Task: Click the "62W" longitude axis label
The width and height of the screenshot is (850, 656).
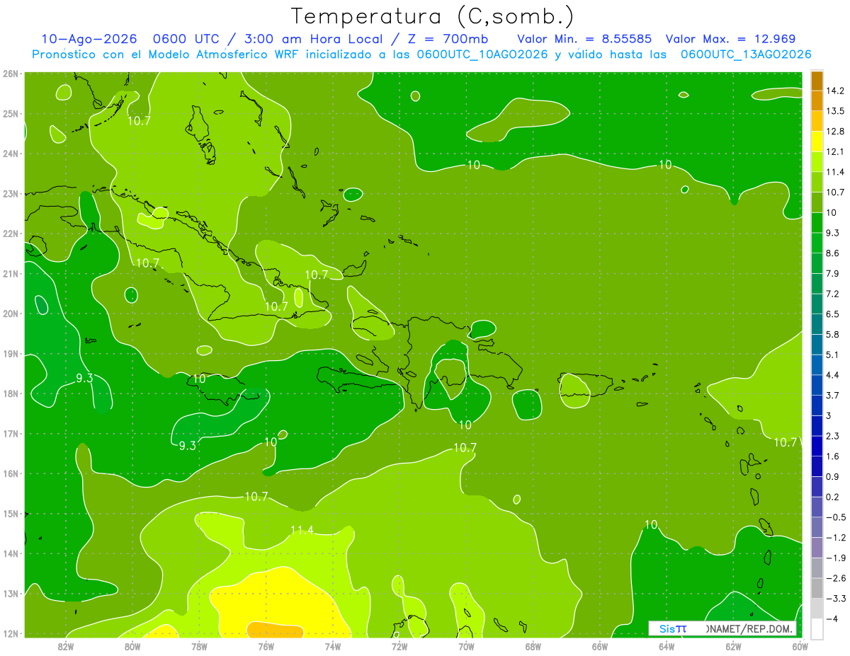Action: tap(733, 647)
